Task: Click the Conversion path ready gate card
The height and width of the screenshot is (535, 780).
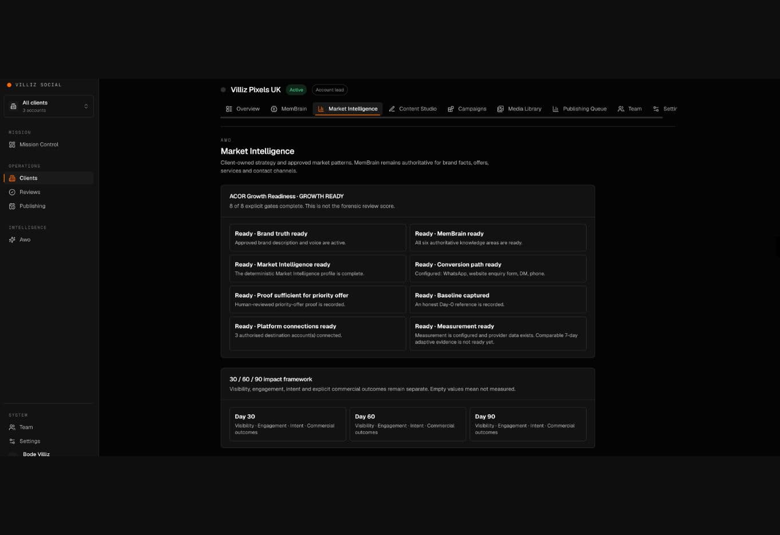Action: (498, 269)
